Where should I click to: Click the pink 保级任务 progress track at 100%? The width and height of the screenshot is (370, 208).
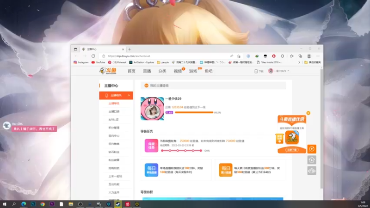coord(181,151)
